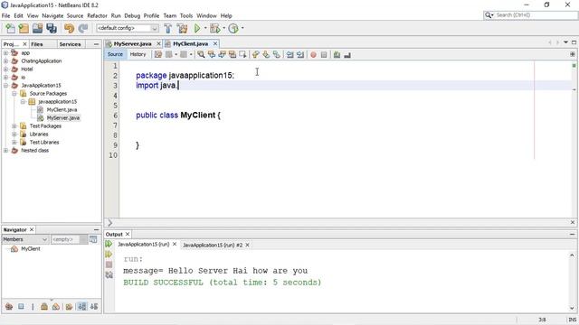Click the Debug Project toolbar icon

[x=215, y=28]
